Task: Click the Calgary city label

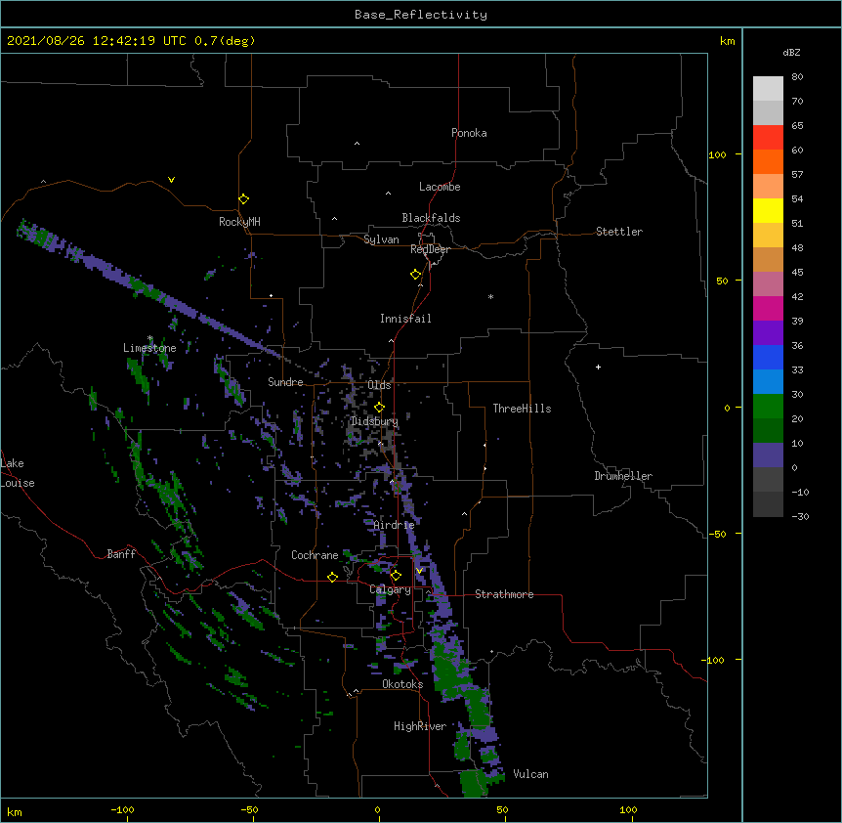Action: 390,589
